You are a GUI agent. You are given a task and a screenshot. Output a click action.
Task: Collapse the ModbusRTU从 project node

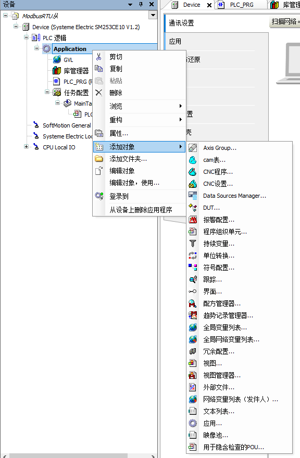pos(5,15)
